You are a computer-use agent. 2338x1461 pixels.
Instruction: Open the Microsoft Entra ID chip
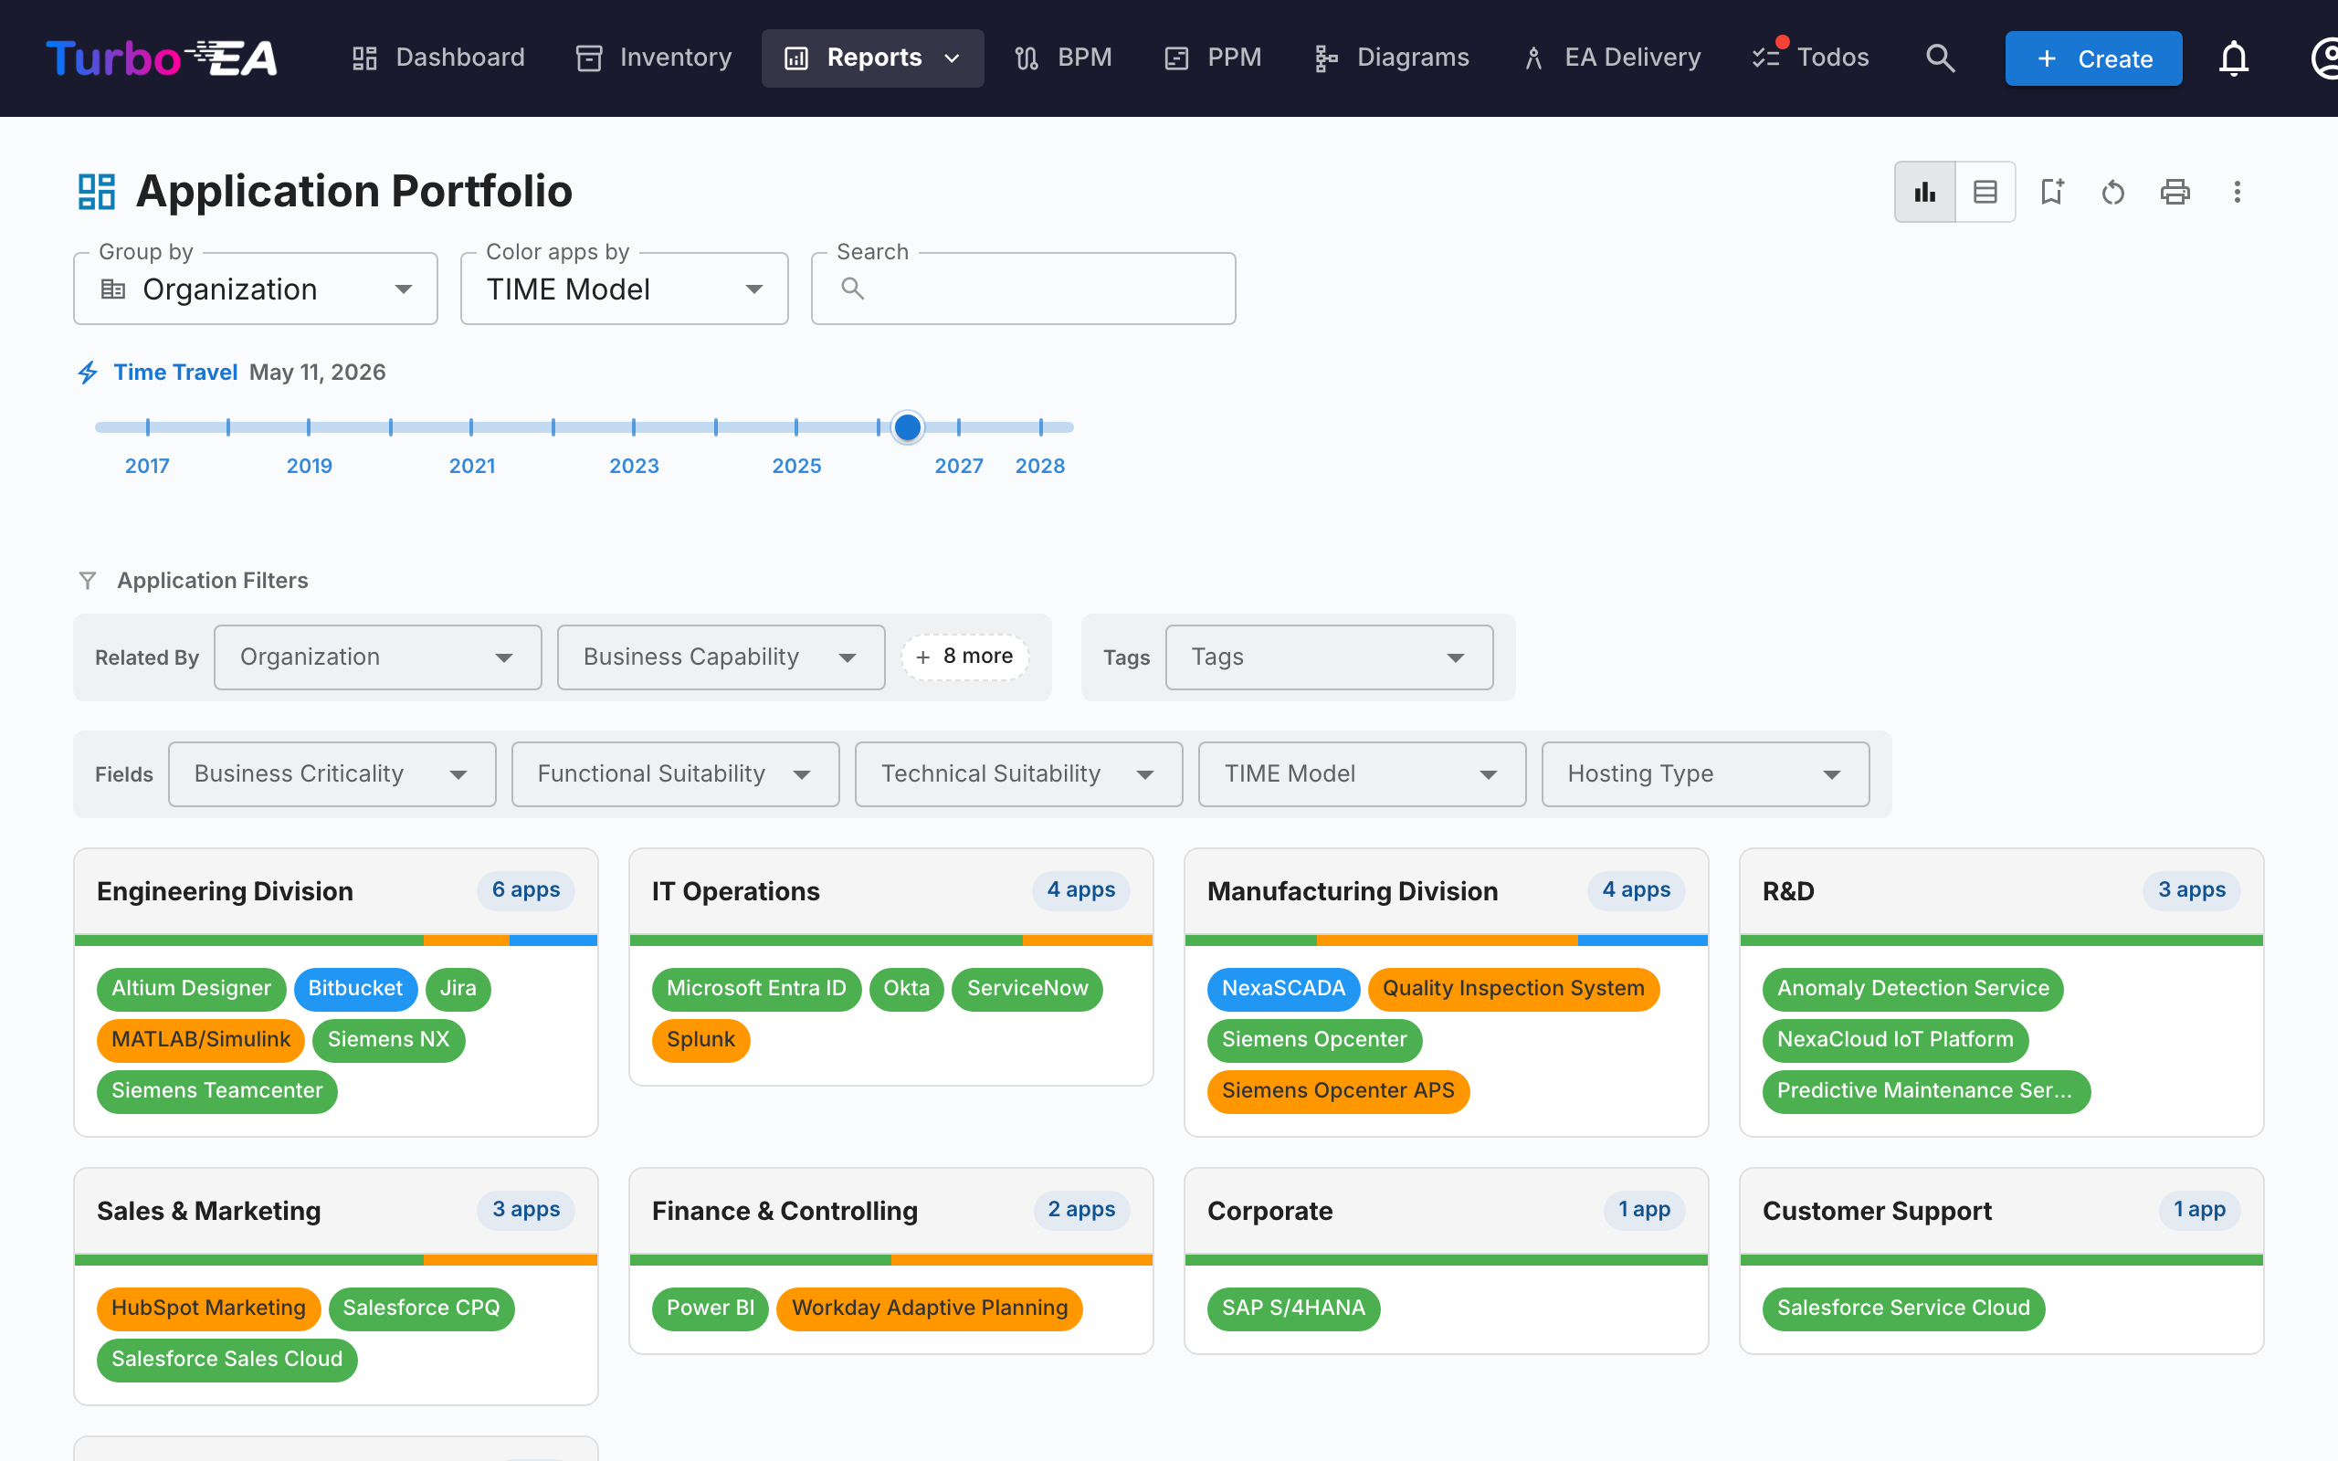756,989
